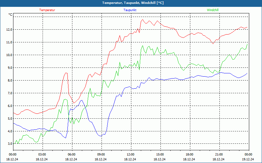Click the 19.12.24 date label

248,159
